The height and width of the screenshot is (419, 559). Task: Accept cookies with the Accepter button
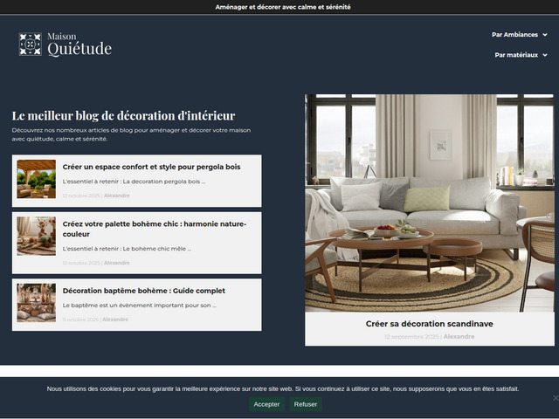click(266, 404)
